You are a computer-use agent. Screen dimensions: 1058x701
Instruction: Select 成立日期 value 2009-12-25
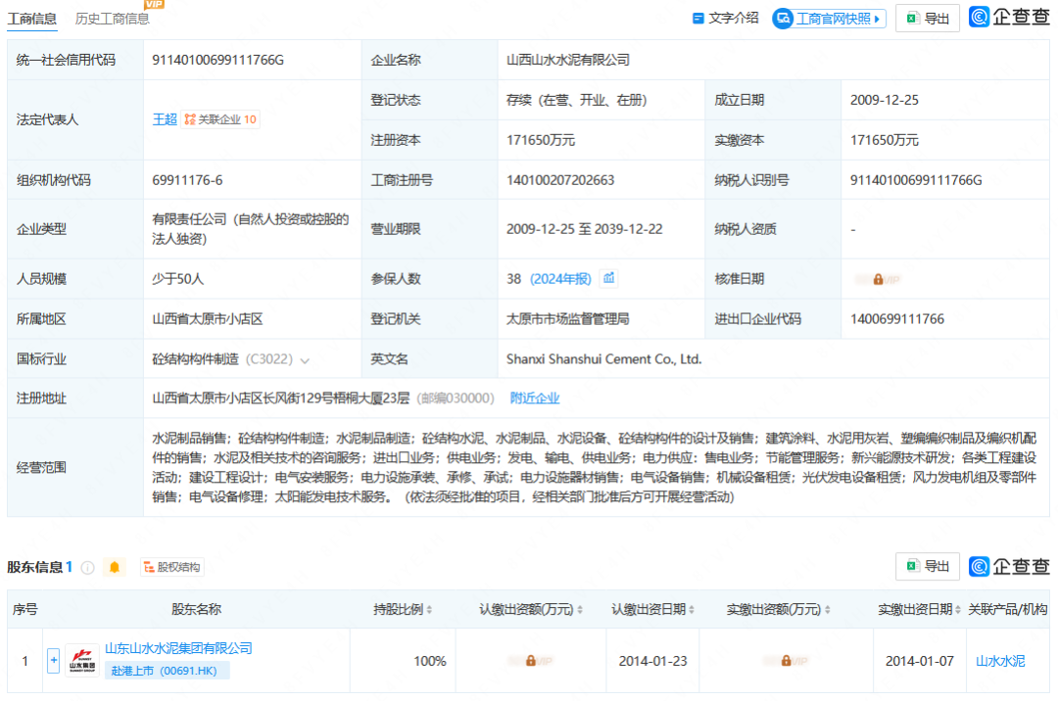884,100
